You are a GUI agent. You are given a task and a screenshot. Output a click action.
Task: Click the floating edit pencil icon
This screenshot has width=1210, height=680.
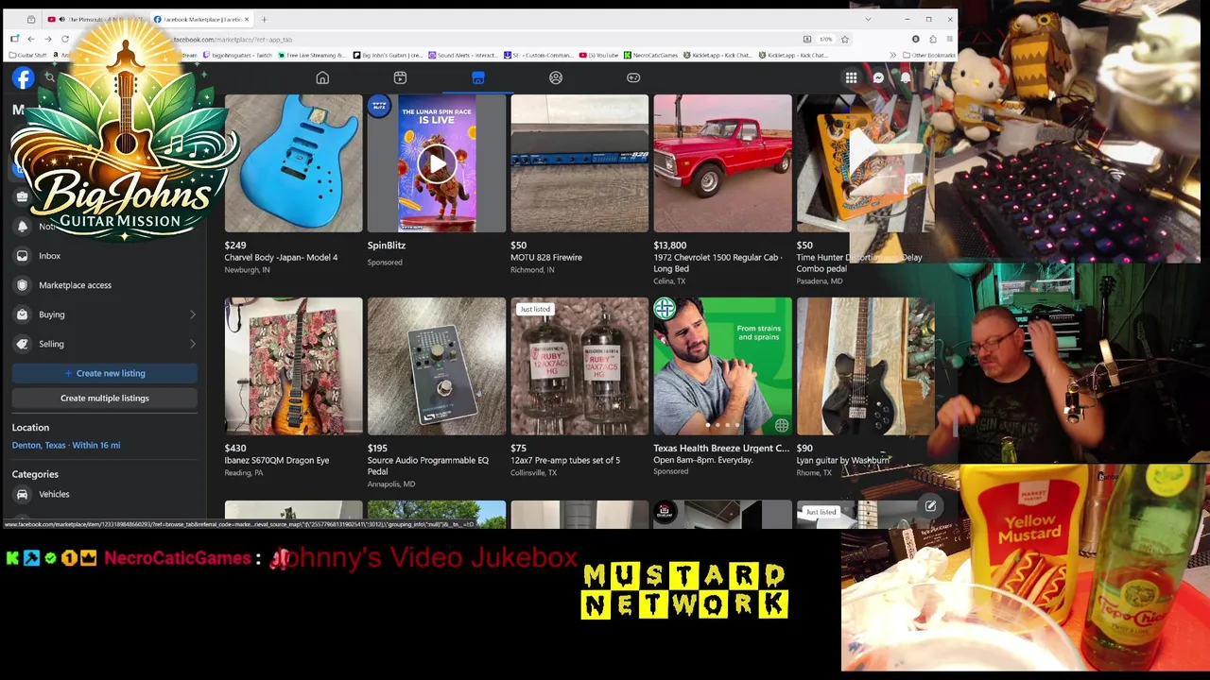point(930,506)
